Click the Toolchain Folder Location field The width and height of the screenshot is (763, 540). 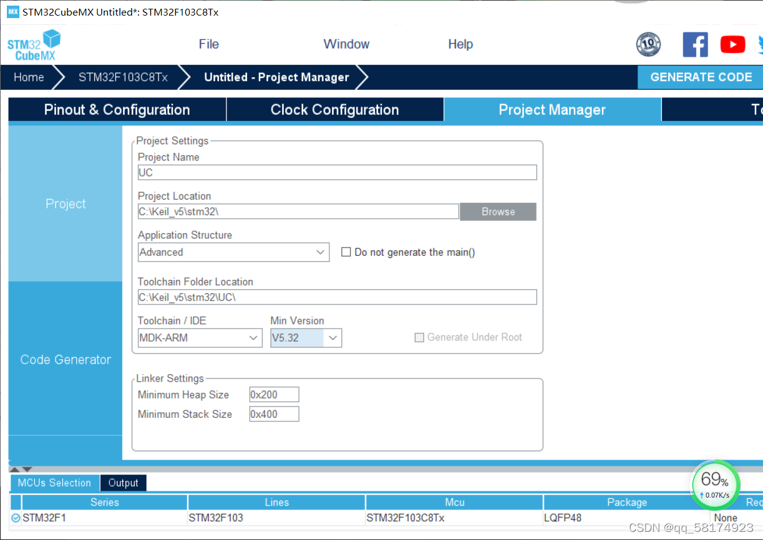(337, 297)
